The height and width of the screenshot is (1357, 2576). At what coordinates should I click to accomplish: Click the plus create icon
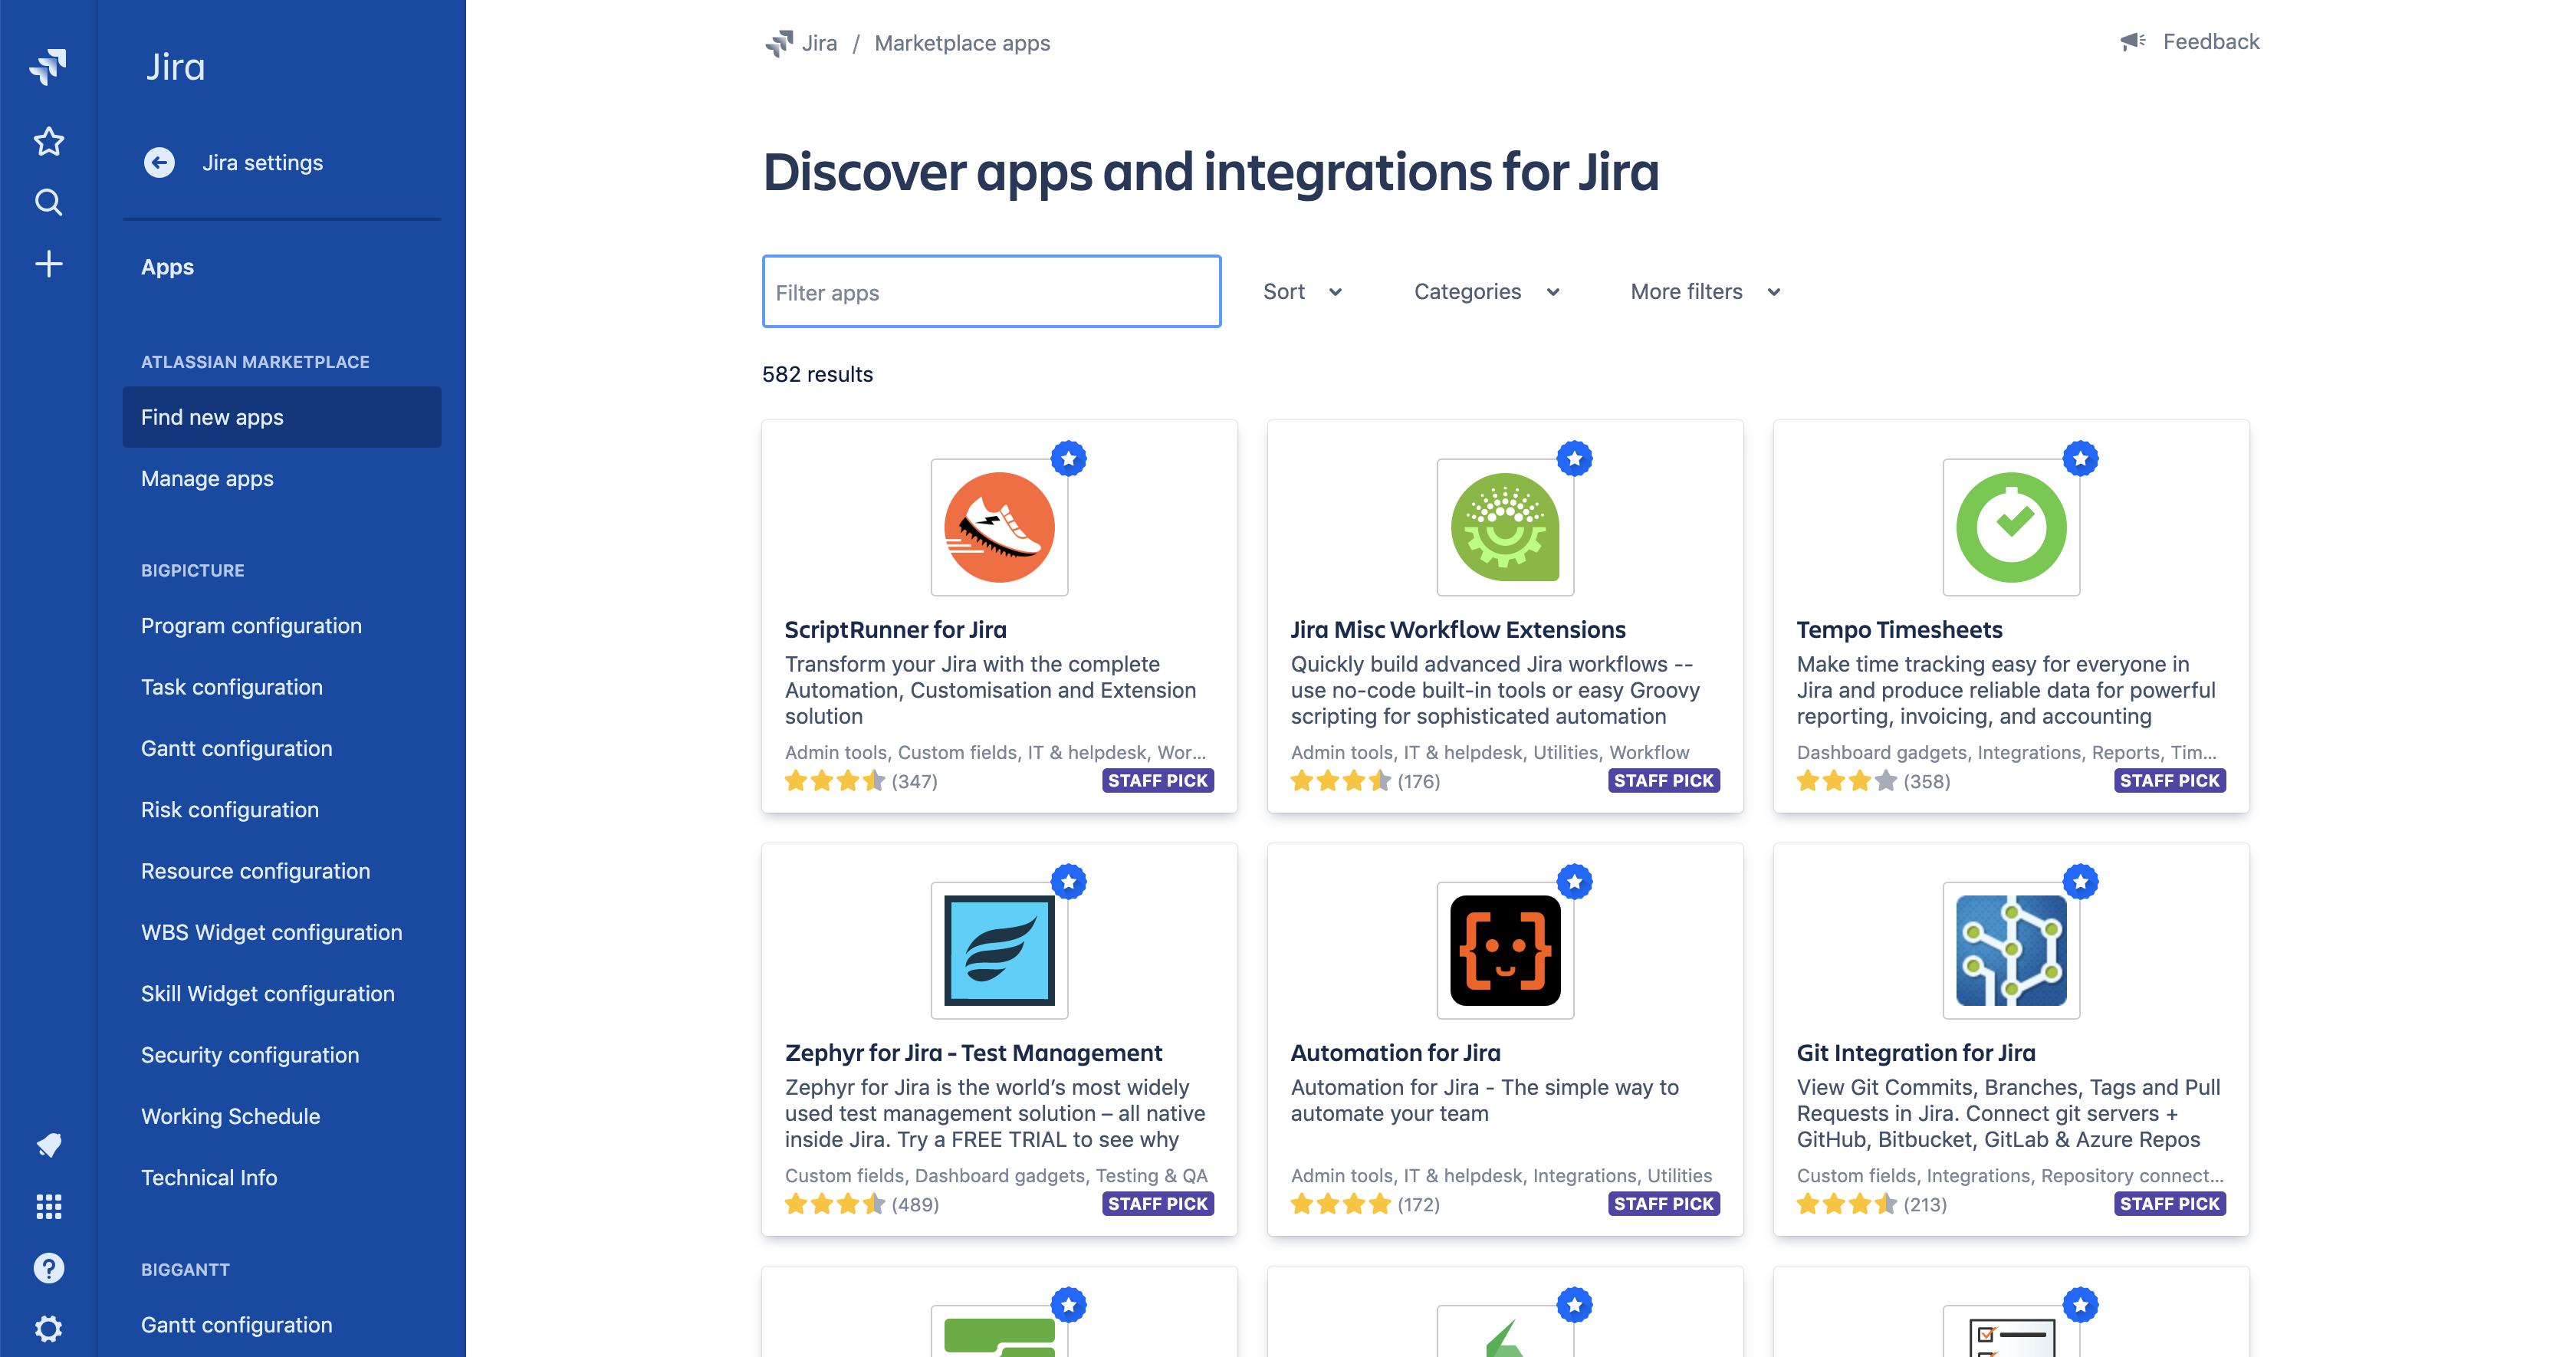click(48, 264)
